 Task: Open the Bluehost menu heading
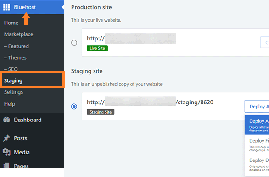click(x=25, y=7)
